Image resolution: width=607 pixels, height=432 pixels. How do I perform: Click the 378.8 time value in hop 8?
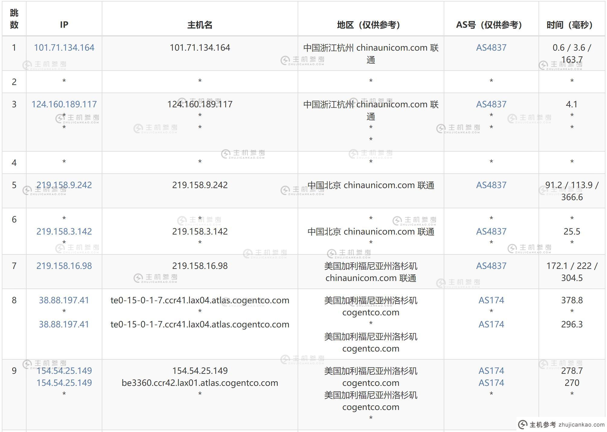572,300
